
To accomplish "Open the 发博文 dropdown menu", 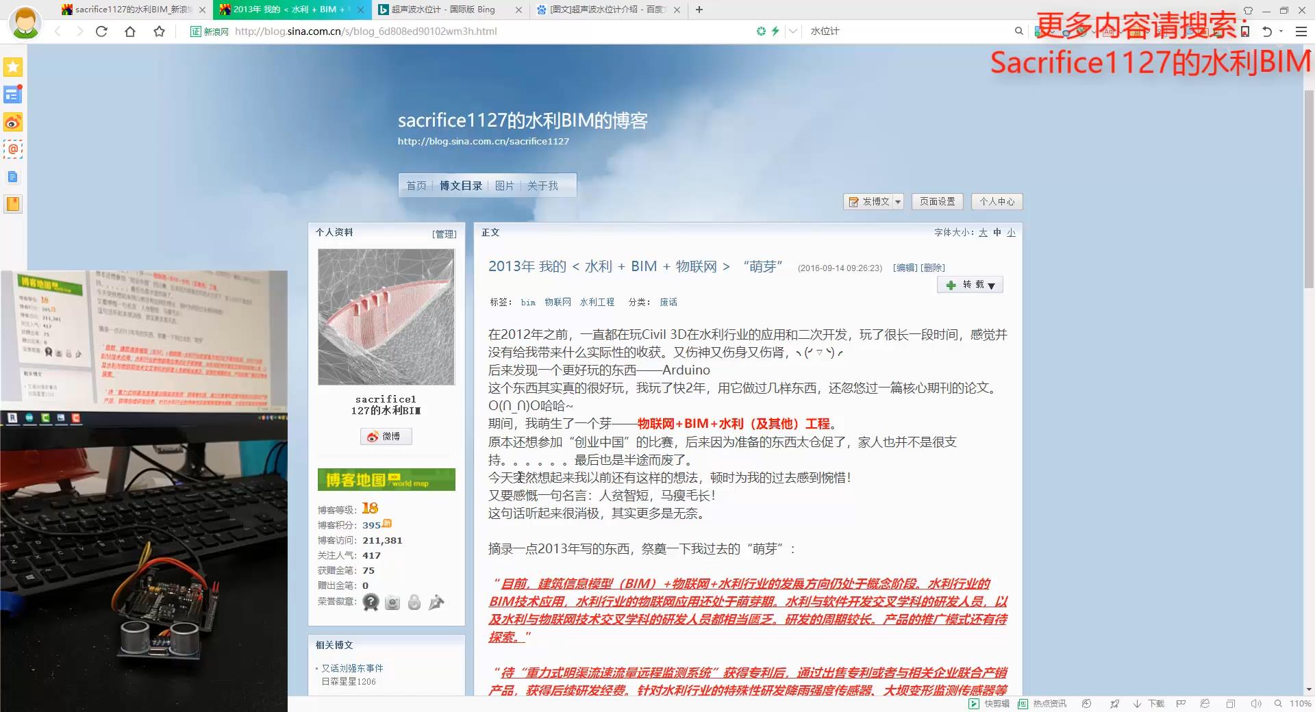I will pos(897,201).
